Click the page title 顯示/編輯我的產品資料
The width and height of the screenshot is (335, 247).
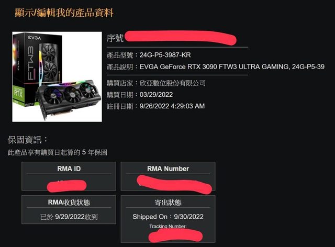(64, 13)
